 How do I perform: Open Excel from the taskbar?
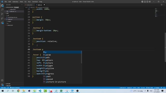(61, 91)
